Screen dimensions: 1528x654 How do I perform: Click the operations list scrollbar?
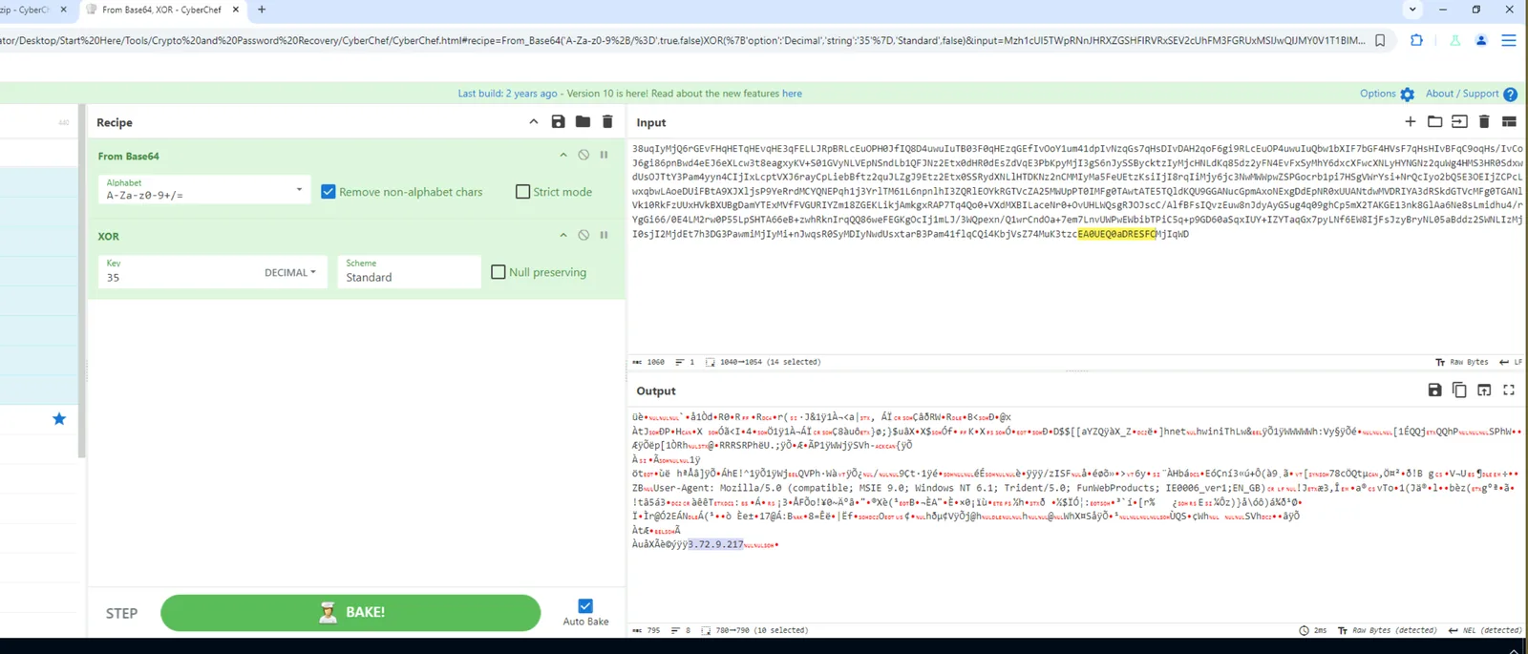(x=82, y=282)
